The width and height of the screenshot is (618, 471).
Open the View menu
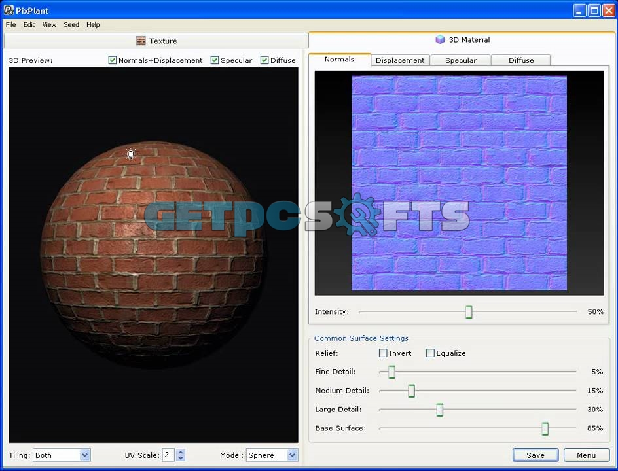coord(49,24)
